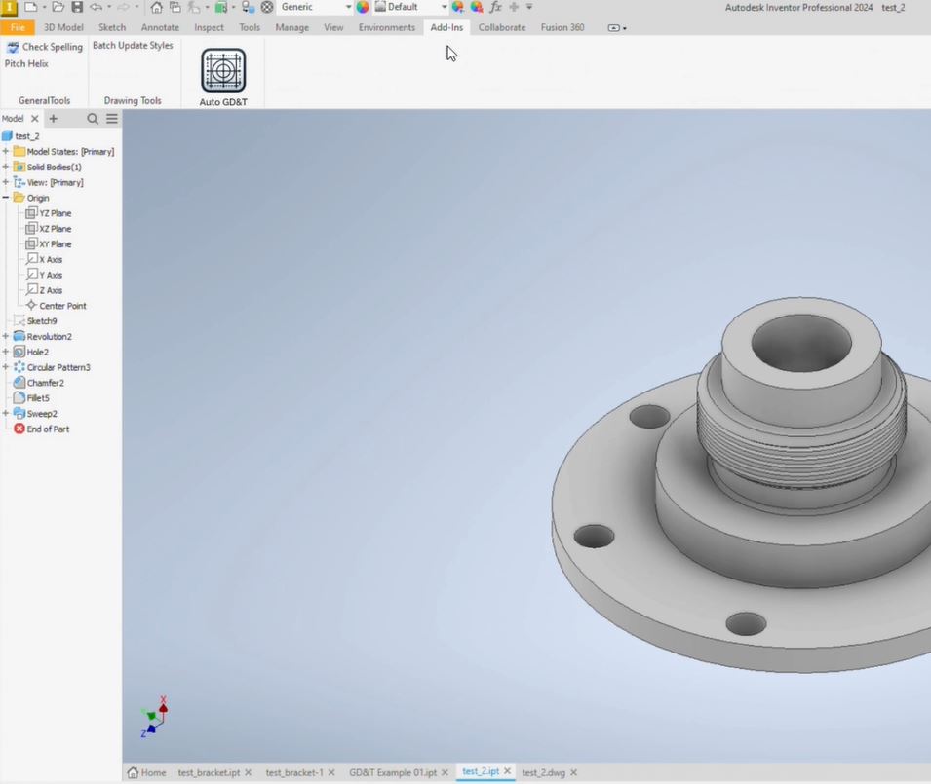The width and height of the screenshot is (931, 784).
Task: Switch to the Sketch ribbon tab
Action: coord(112,27)
